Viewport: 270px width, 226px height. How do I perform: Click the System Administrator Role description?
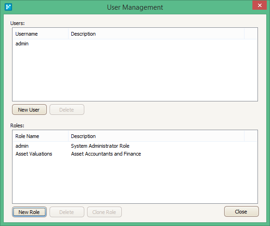coord(100,146)
